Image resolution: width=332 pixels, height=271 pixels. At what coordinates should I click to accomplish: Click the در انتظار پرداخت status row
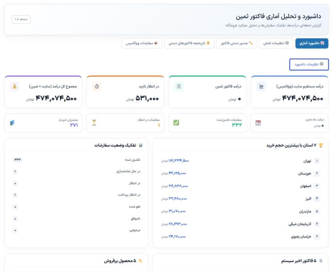76,195
